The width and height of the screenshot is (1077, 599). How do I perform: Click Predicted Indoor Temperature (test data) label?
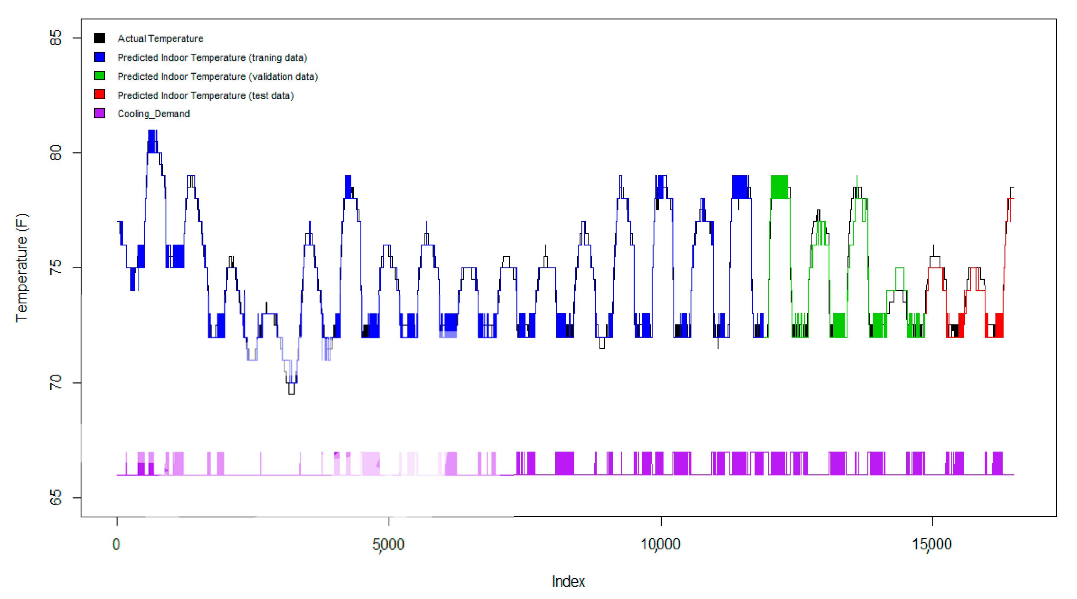click(205, 95)
